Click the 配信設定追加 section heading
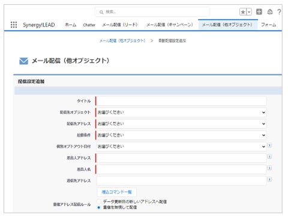Viewport: 288px width, 218px height. pos(31,81)
